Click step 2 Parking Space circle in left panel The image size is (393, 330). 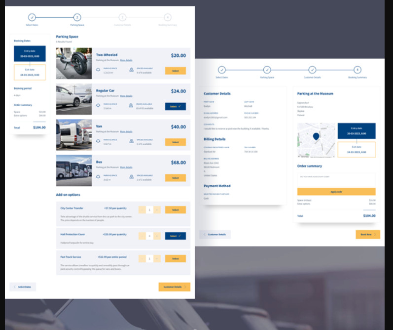click(77, 17)
